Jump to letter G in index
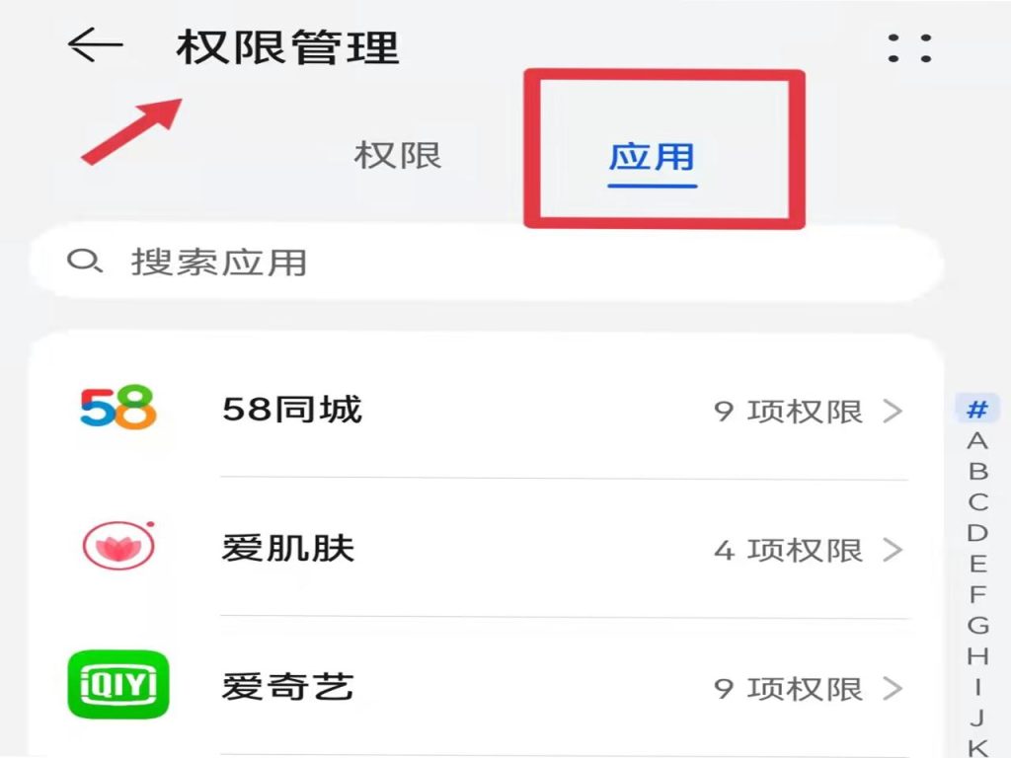 [977, 625]
